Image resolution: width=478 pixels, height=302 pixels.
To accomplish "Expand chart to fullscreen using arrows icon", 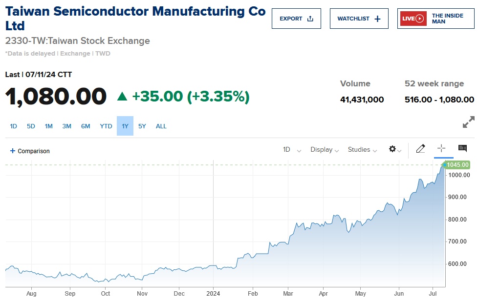I will pos(468,122).
